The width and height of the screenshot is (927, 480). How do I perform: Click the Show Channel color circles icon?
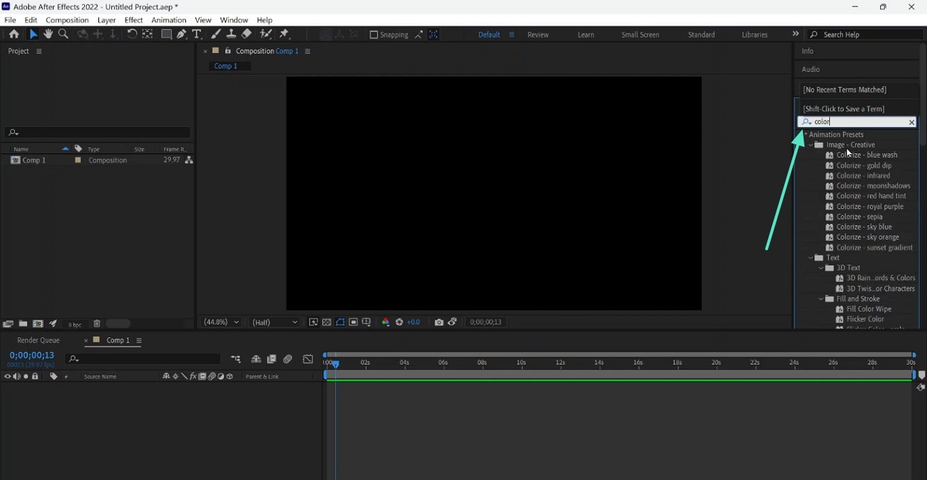point(386,322)
